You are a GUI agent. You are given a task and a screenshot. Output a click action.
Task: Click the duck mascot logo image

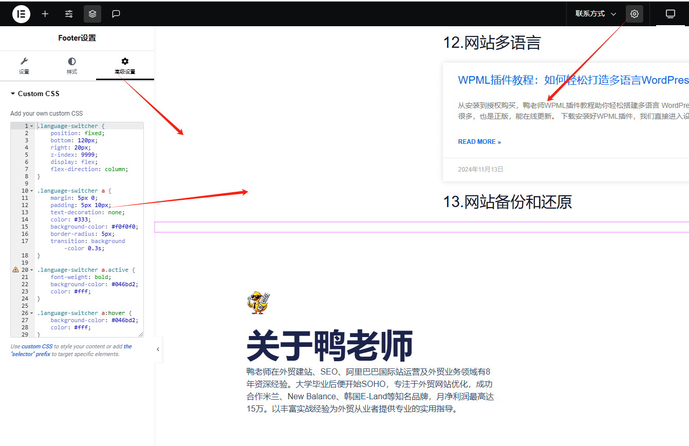[258, 303]
